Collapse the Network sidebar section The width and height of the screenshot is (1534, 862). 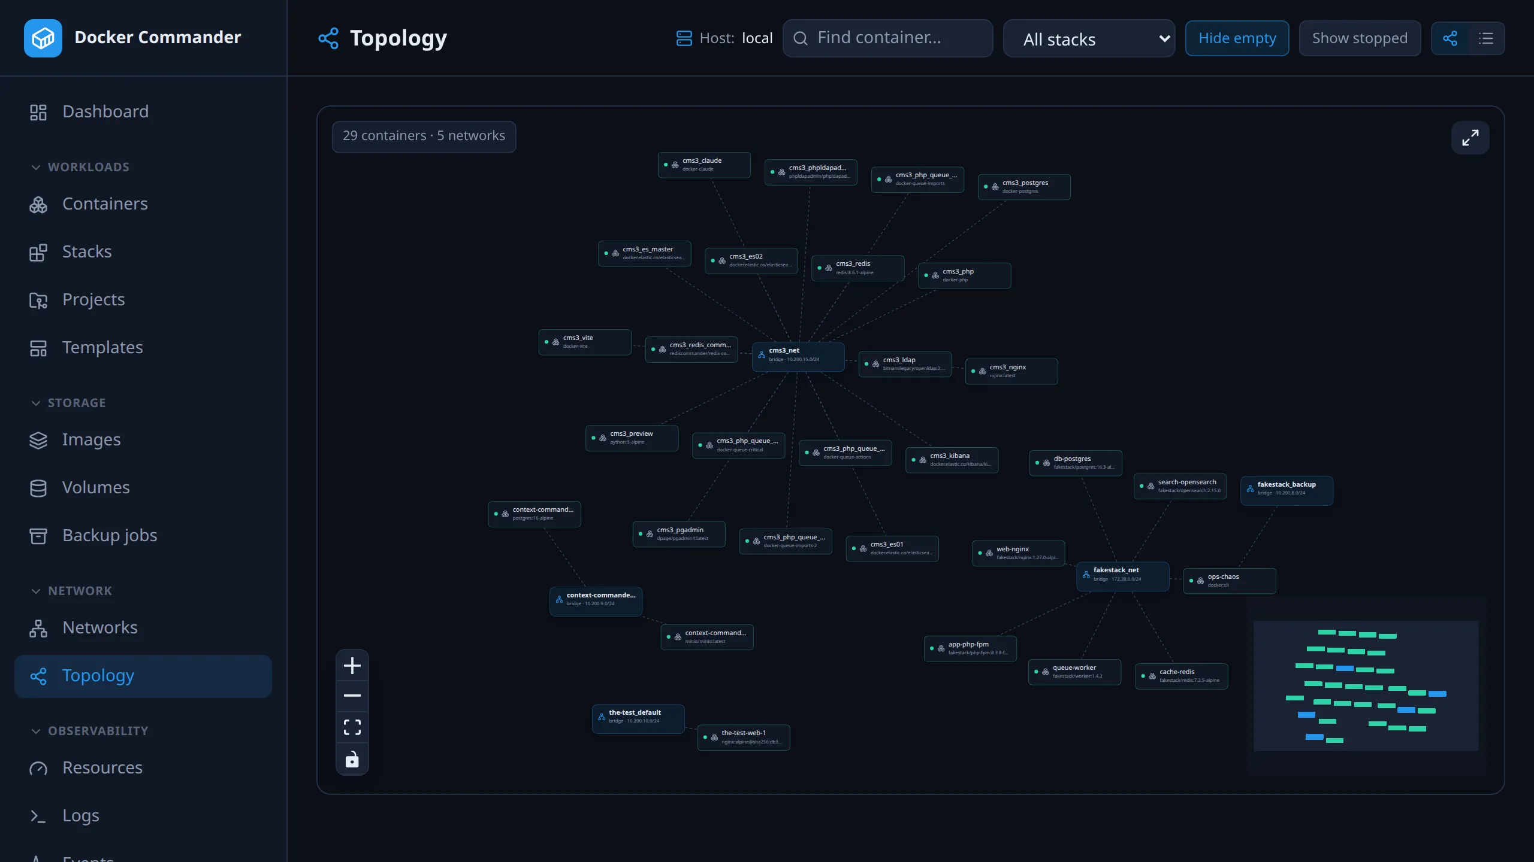[x=71, y=591]
